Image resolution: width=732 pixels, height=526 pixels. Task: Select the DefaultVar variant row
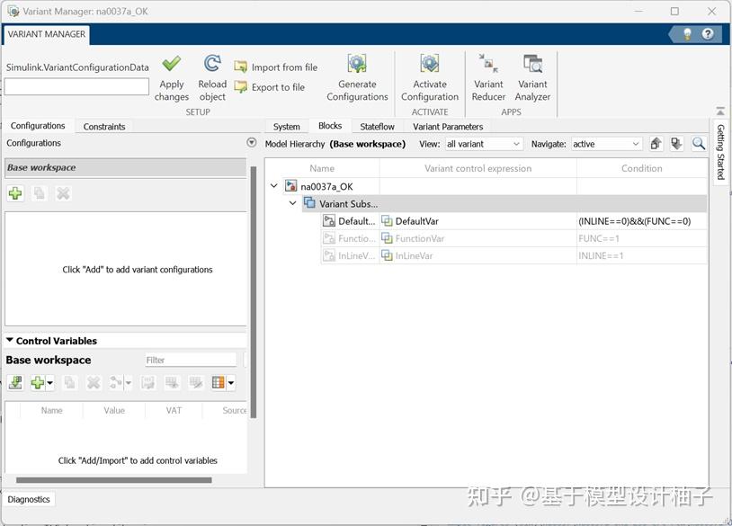[514, 221]
